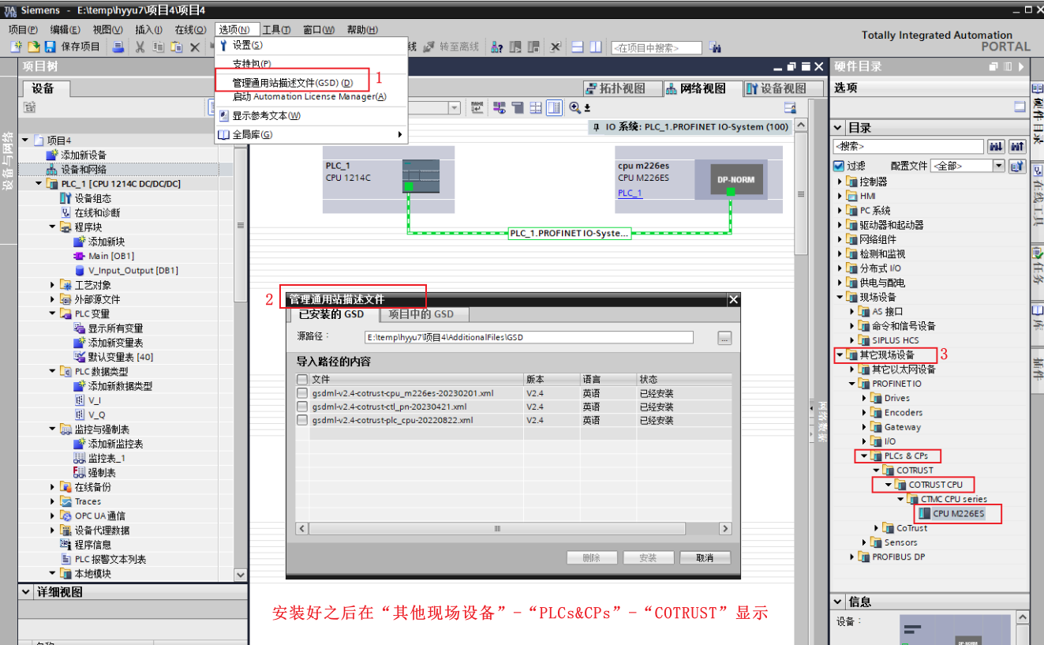Check gsdml cotrust-plc_cpu file checkbox
The height and width of the screenshot is (645, 1044).
click(x=301, y=420)
